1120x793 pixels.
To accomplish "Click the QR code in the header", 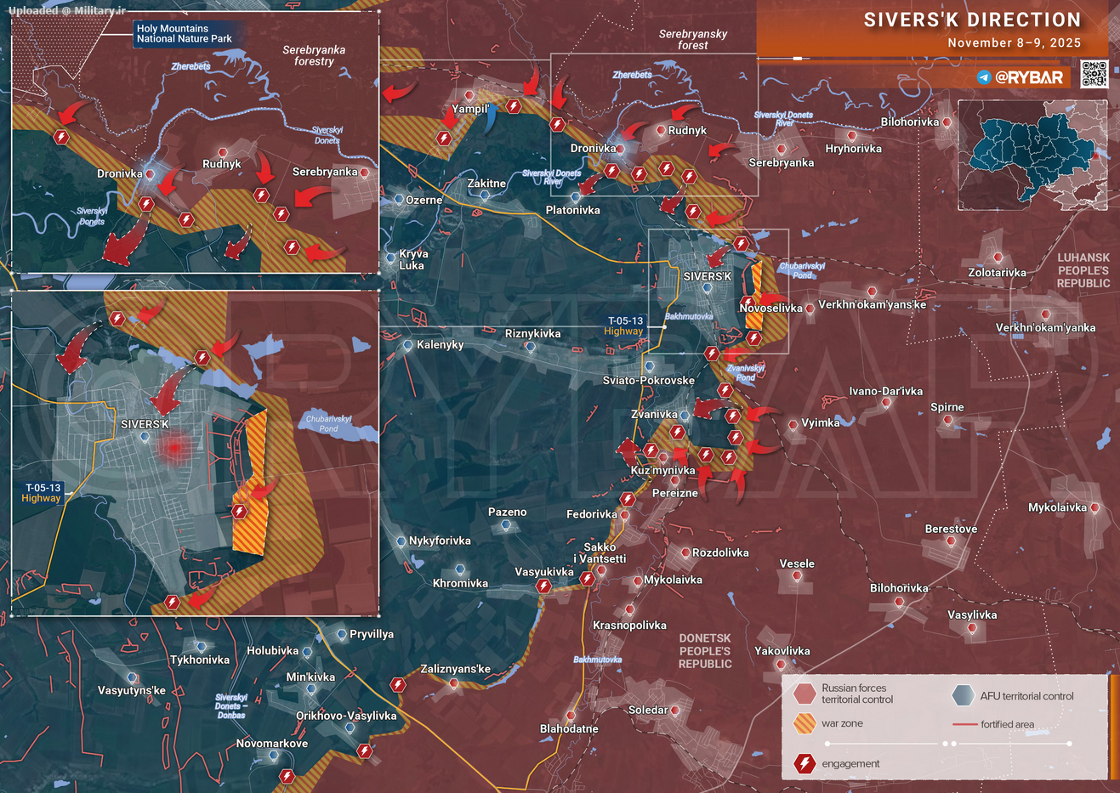I will [1094, 74].
